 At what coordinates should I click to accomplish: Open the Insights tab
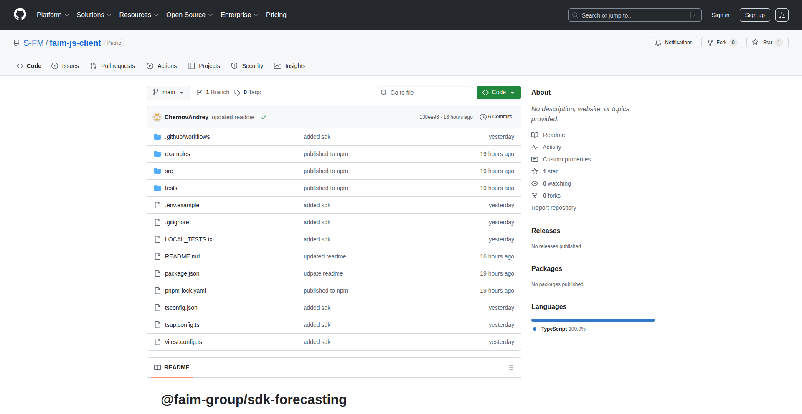click(x=290, y=66)
